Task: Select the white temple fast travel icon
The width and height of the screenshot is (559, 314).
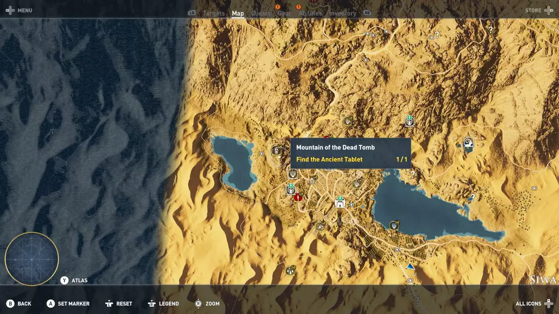Action: 340,203
